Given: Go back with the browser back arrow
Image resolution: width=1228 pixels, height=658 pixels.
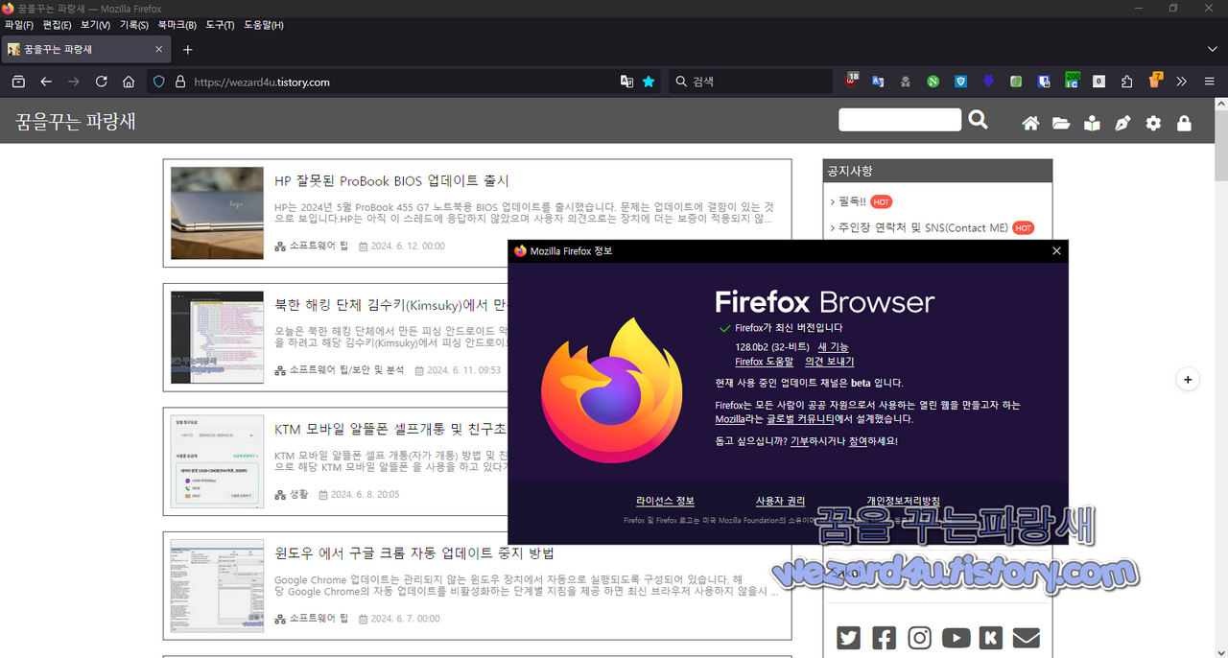Looking at the screenshot, I should (x=46, y=82).
